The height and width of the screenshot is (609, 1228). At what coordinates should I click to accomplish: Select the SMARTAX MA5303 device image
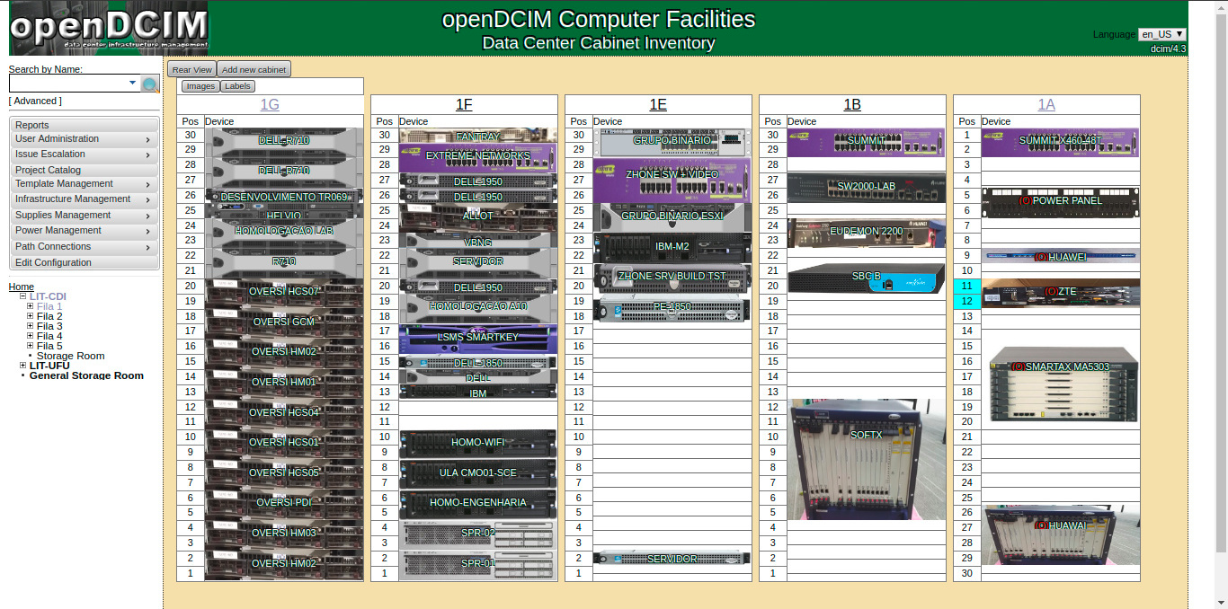tap(1061, 384)
